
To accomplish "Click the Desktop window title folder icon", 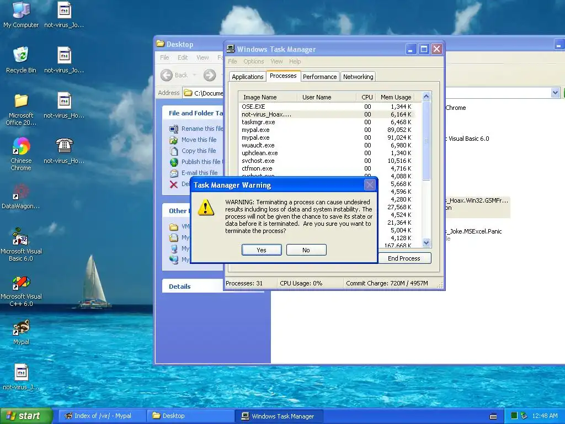I will click(161, 44).
